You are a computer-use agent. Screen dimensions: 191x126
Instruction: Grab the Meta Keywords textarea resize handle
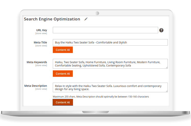pos(167,67)
